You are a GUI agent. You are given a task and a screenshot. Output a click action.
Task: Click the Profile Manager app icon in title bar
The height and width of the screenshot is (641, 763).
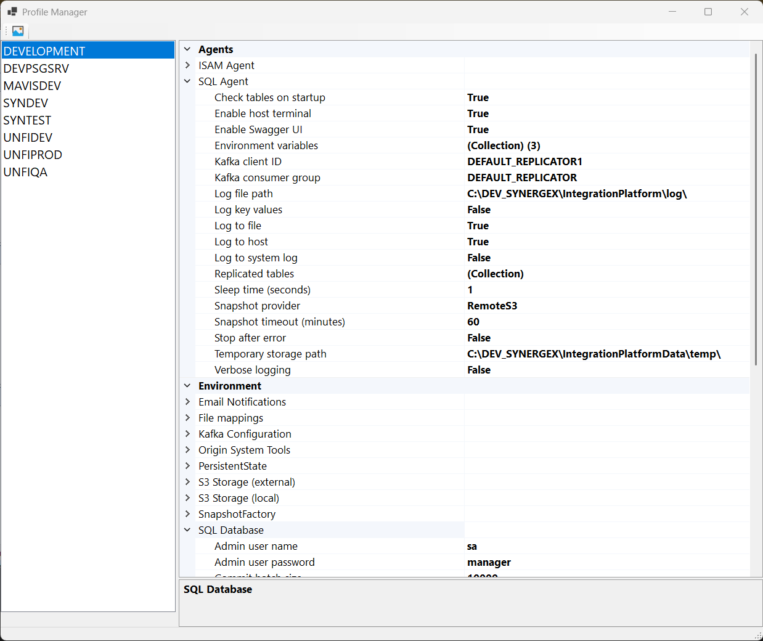12,12
